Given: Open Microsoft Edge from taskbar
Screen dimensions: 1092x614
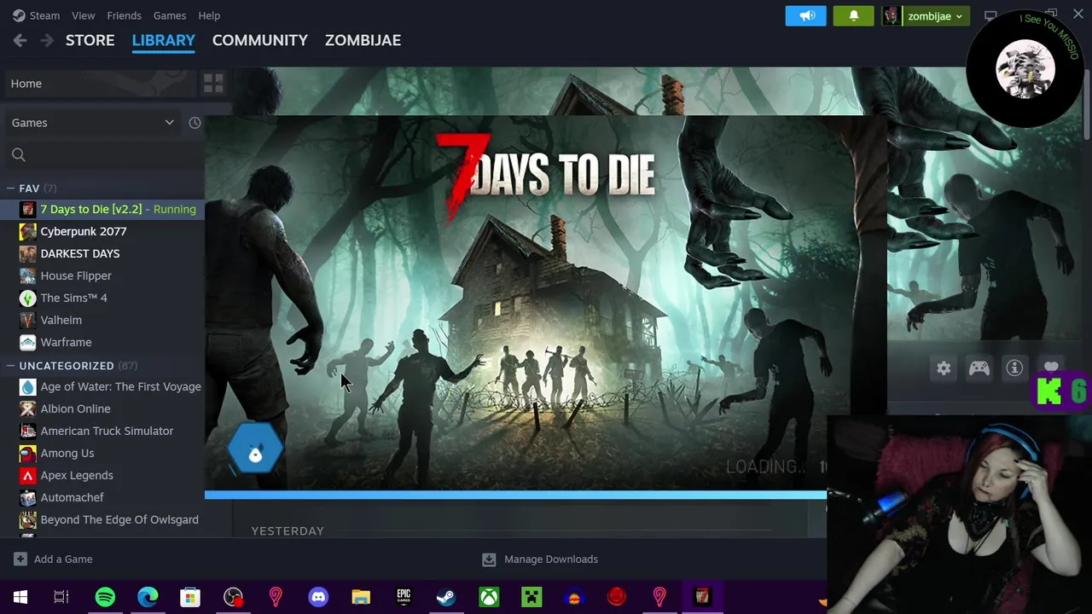Looking at the screenshot, I should point(148,597).
